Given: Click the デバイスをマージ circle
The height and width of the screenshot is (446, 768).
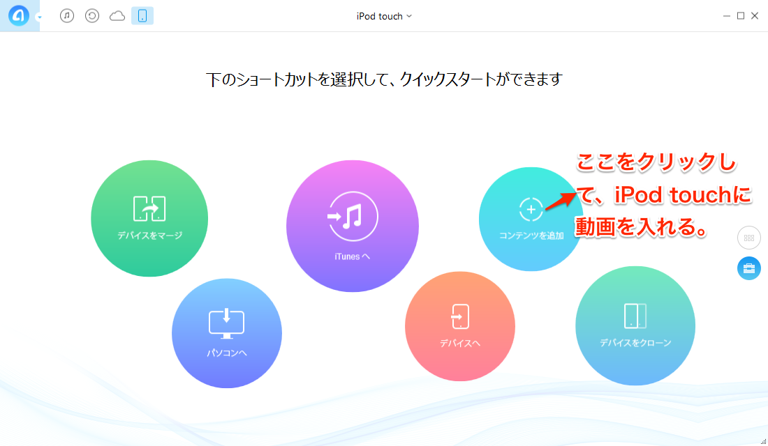Looking at the screenshot, I should click(x=149, y=218).
